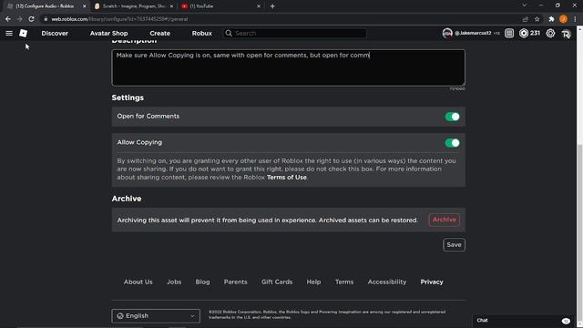The image size is (583, 328).
Task: Open the Parents footer link
Action: (235, 282)
